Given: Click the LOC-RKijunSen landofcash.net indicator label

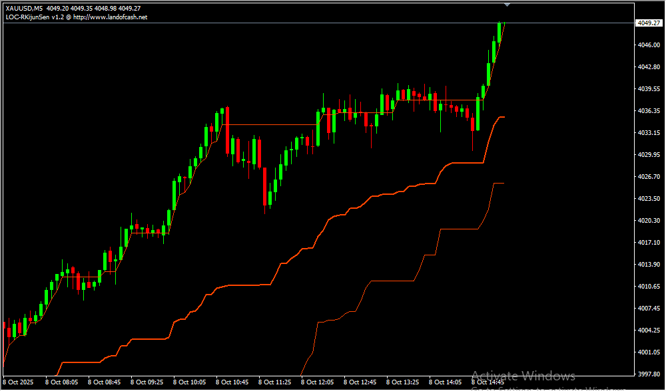Looking at the screenshot, I should tap(77, 17).
